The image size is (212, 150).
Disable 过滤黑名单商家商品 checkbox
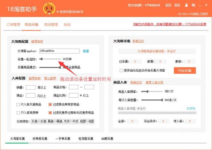50,104
